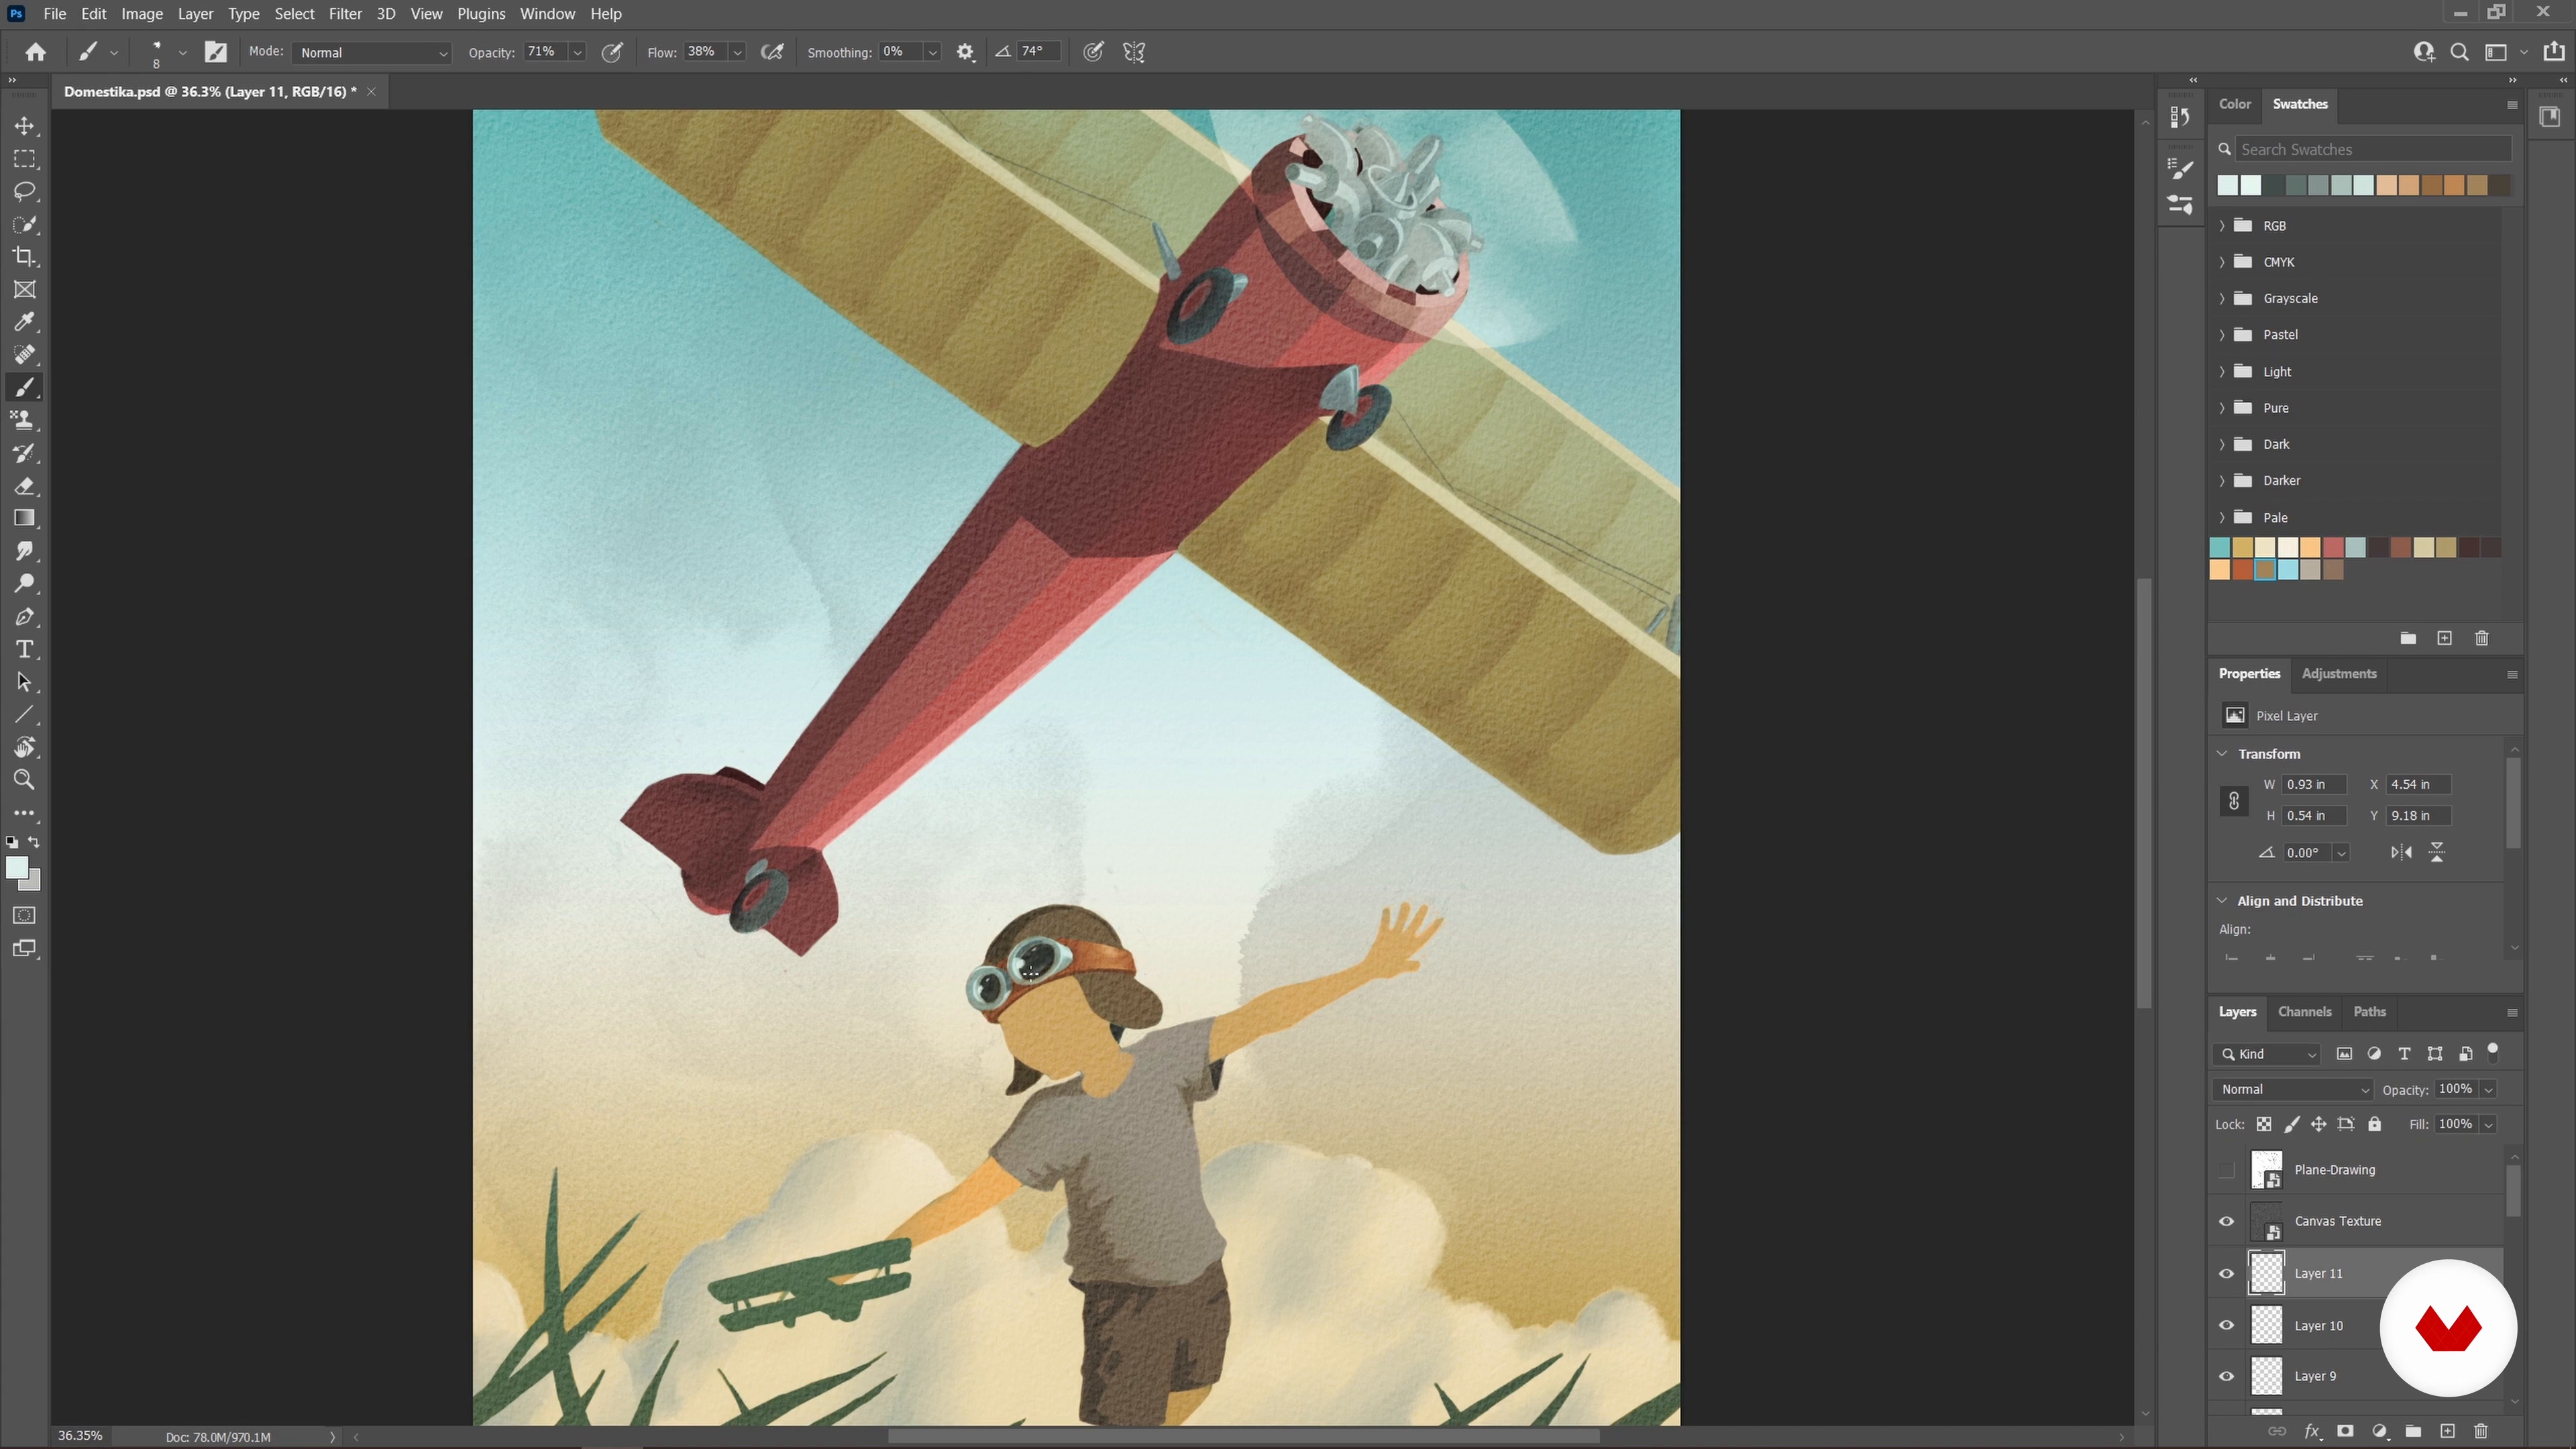2576x1449 pixels.
Task: Open the Filter menu
Action: click(x=345, y=14)
